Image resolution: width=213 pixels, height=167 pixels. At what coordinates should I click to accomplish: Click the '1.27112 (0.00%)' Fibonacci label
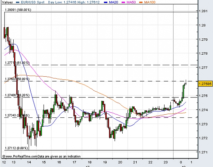pos(16,148)
